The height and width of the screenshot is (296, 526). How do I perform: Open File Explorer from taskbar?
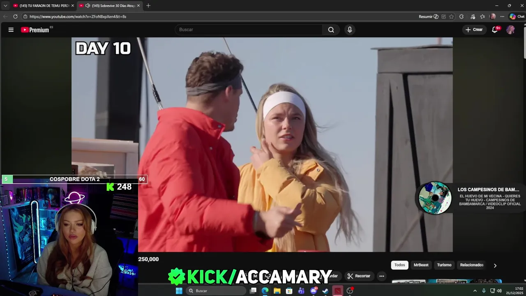tap(277, 291)
